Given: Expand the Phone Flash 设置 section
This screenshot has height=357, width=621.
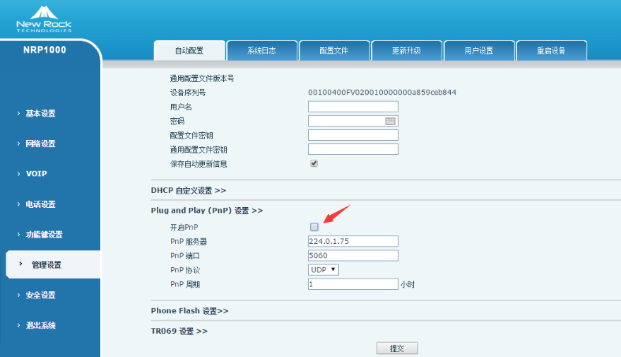Looking at the screenshot, I should click(x=189, y=310).
